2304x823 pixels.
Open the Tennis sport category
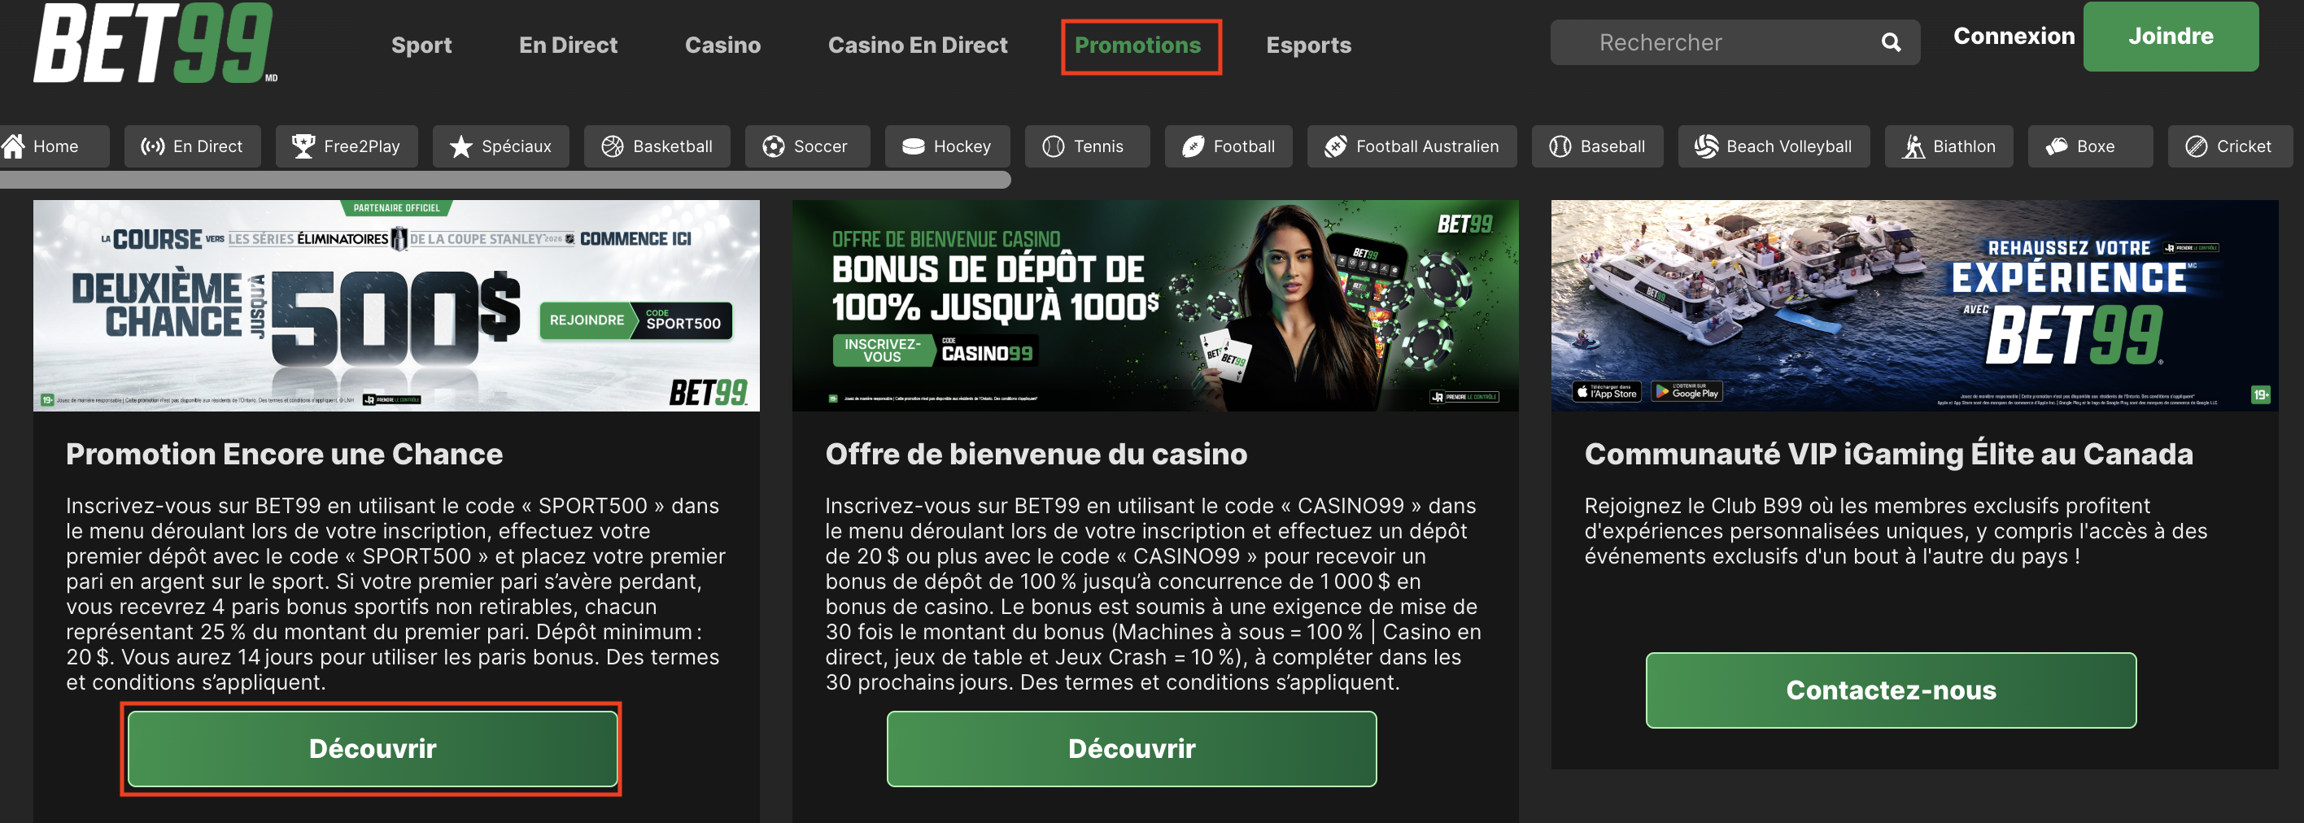click(1087, 146)
